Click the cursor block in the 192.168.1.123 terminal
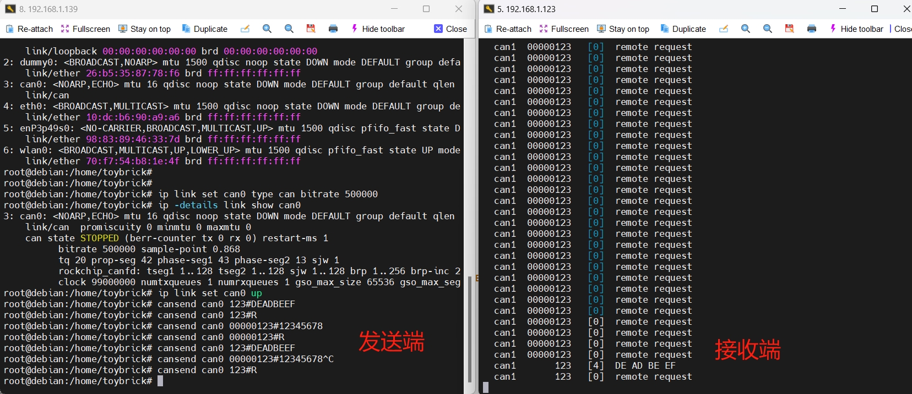 point(486,387)
